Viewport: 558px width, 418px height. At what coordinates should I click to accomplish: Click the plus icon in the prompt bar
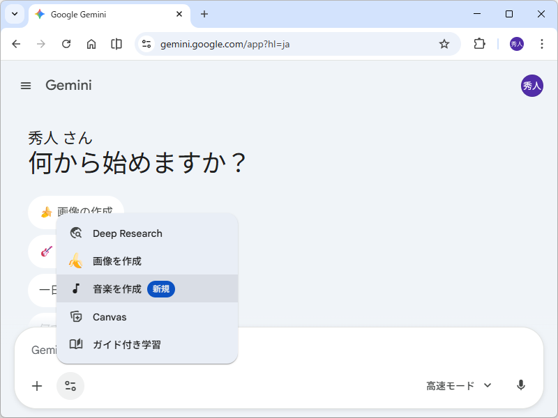click(x=37, y=385)
